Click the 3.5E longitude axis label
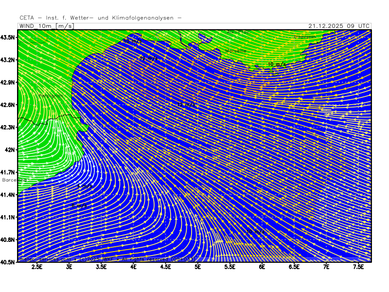389x292 pixels. point(101,267)
